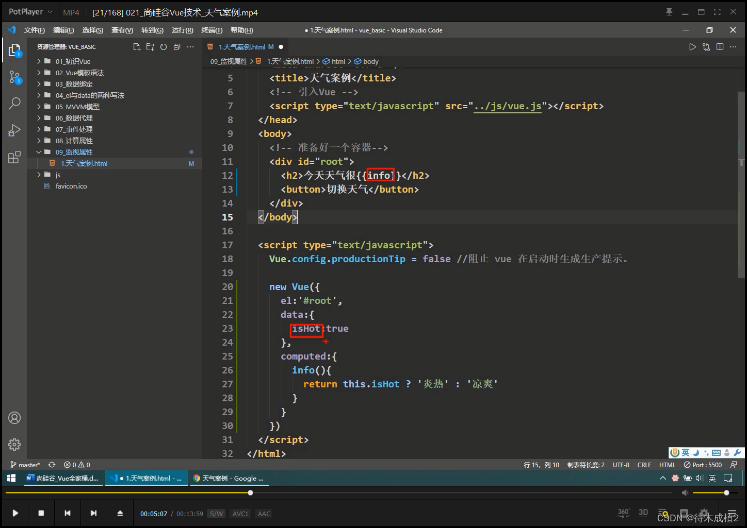Click 行 15, 列 10 cursor position
This screenshot has width=747, height=528.
(x=541, y=465)
